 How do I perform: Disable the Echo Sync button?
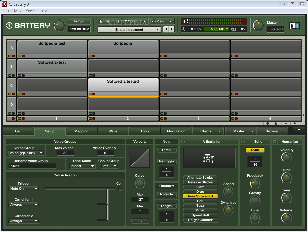pos(255,150)
